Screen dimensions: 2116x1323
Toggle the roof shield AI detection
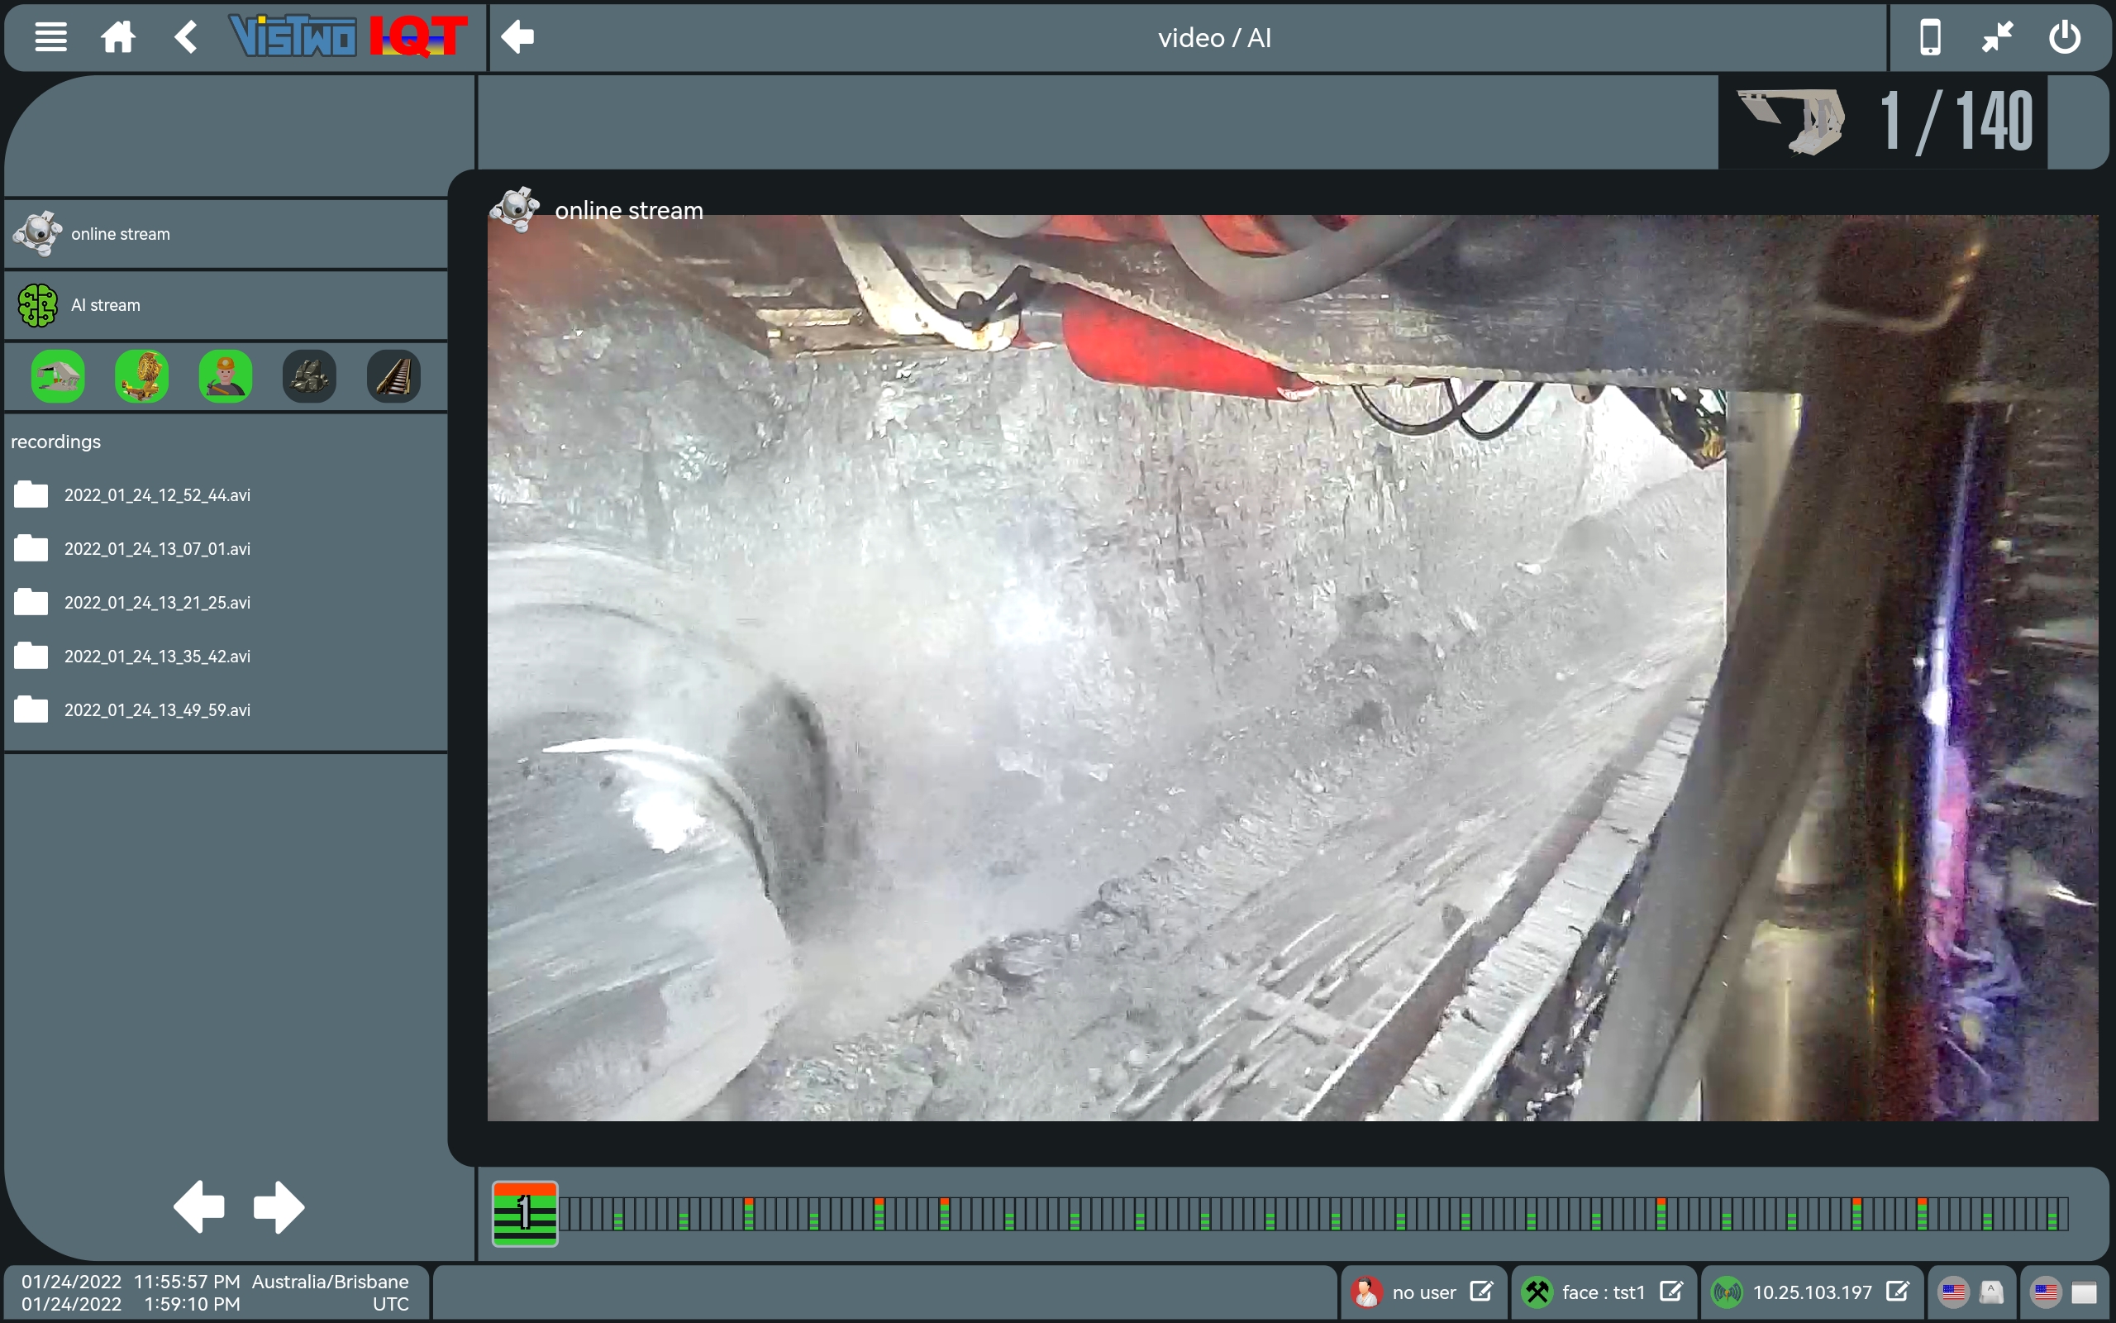point(58,377)
